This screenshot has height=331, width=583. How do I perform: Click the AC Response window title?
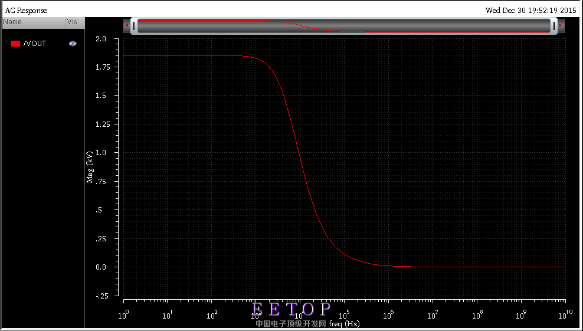pyautogui.click(x=27, y=11)
